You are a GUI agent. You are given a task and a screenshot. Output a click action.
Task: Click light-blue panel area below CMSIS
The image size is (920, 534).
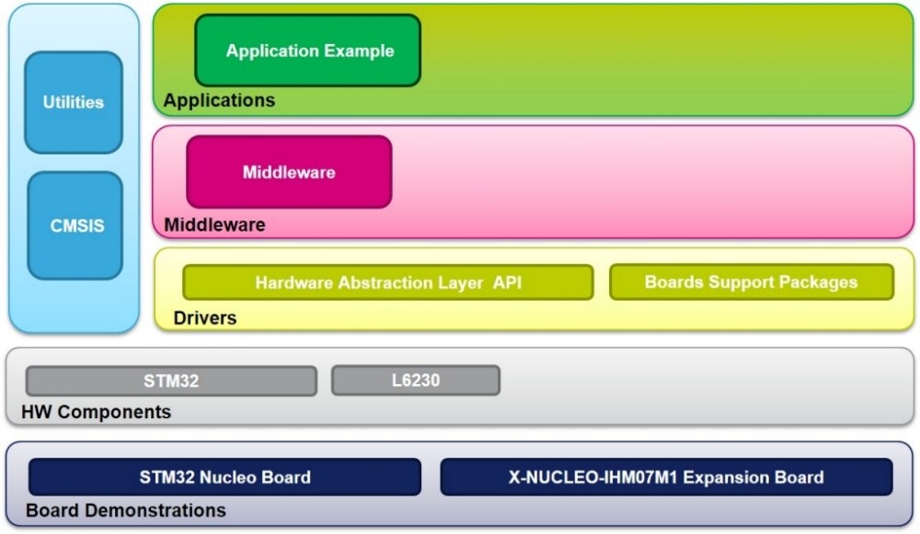coord(75,306)
